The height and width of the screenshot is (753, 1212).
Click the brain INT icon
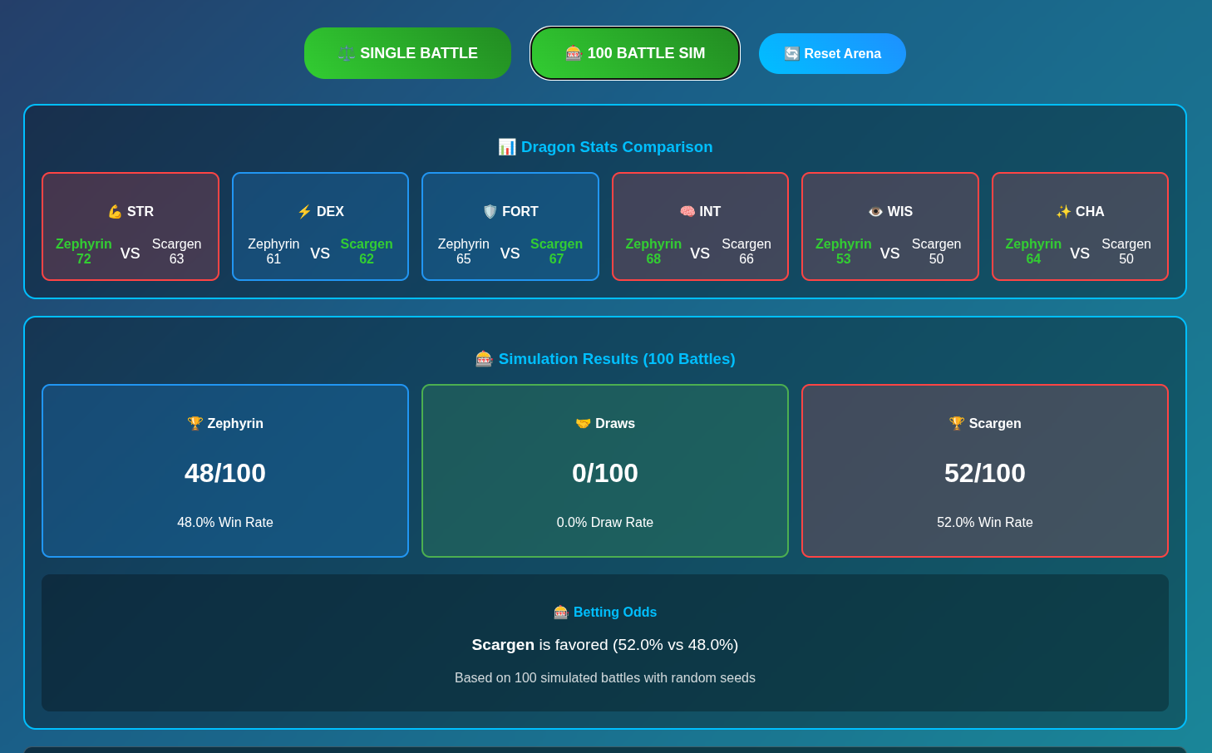(687, 212)
